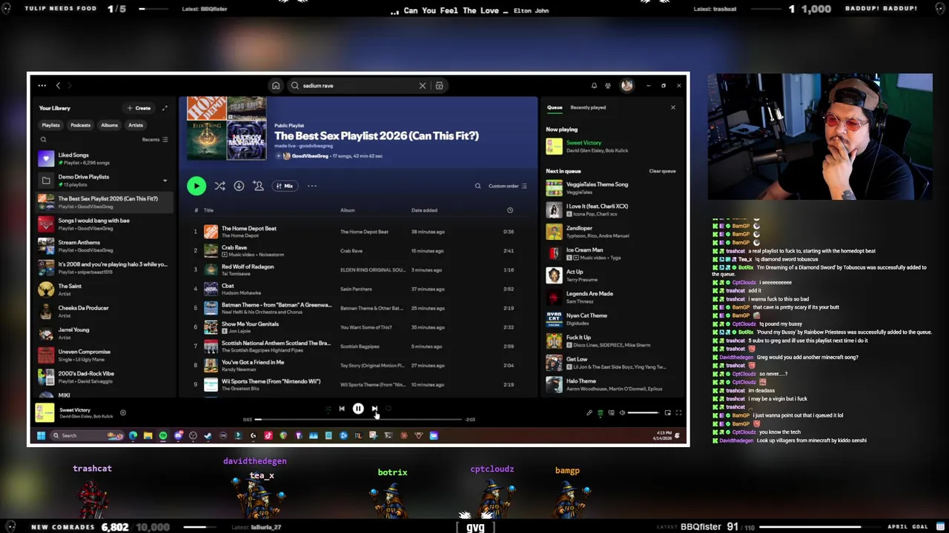Close the Queue panel
949x533 pixels.
tap(673, 107)
